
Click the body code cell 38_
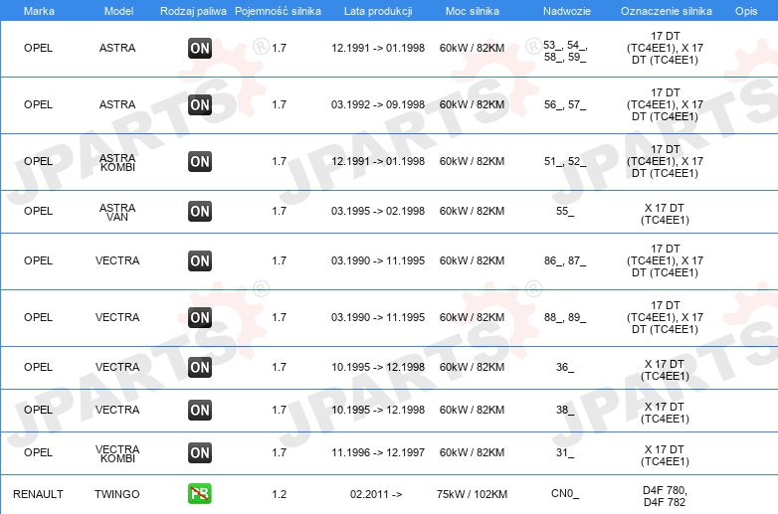[565, 410]
